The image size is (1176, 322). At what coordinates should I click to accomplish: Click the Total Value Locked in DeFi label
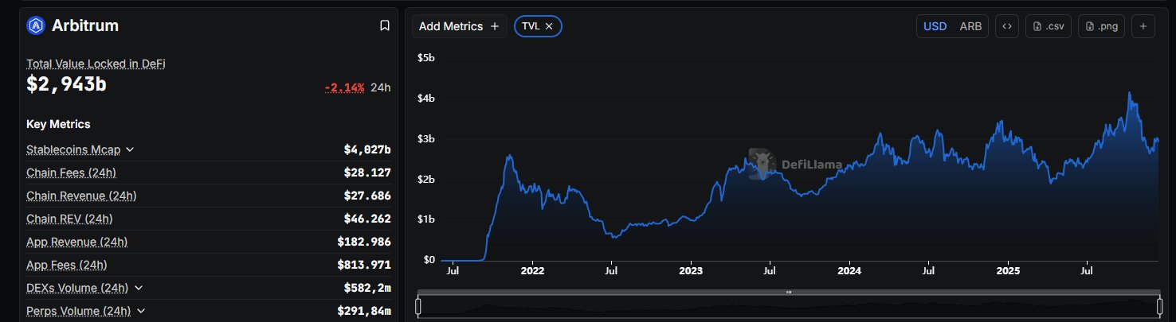click(96, 64)
